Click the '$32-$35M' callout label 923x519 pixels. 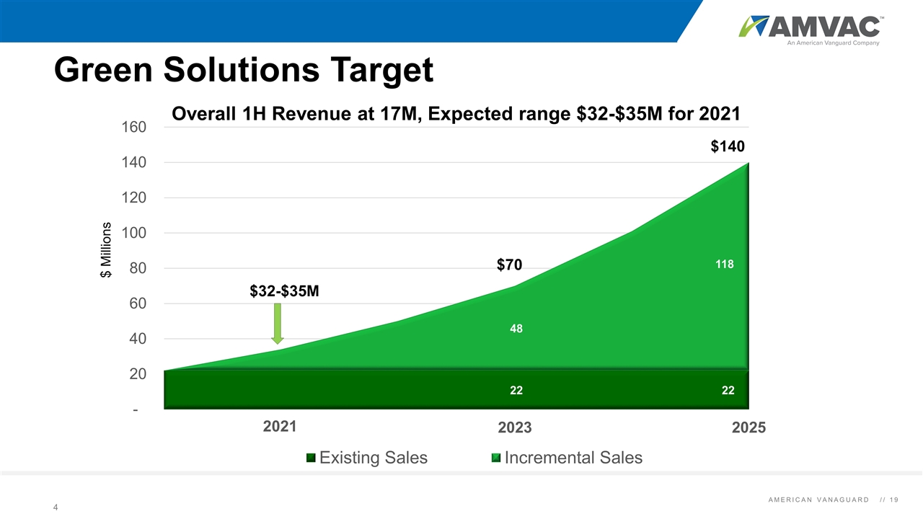(x=284, y=291)
